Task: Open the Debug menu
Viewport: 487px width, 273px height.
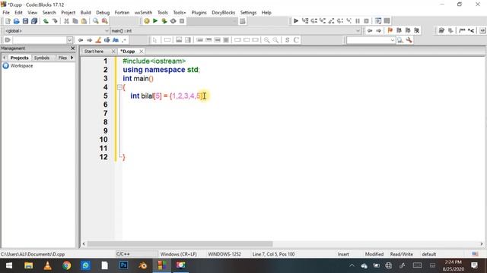Action: click(103, 12)
